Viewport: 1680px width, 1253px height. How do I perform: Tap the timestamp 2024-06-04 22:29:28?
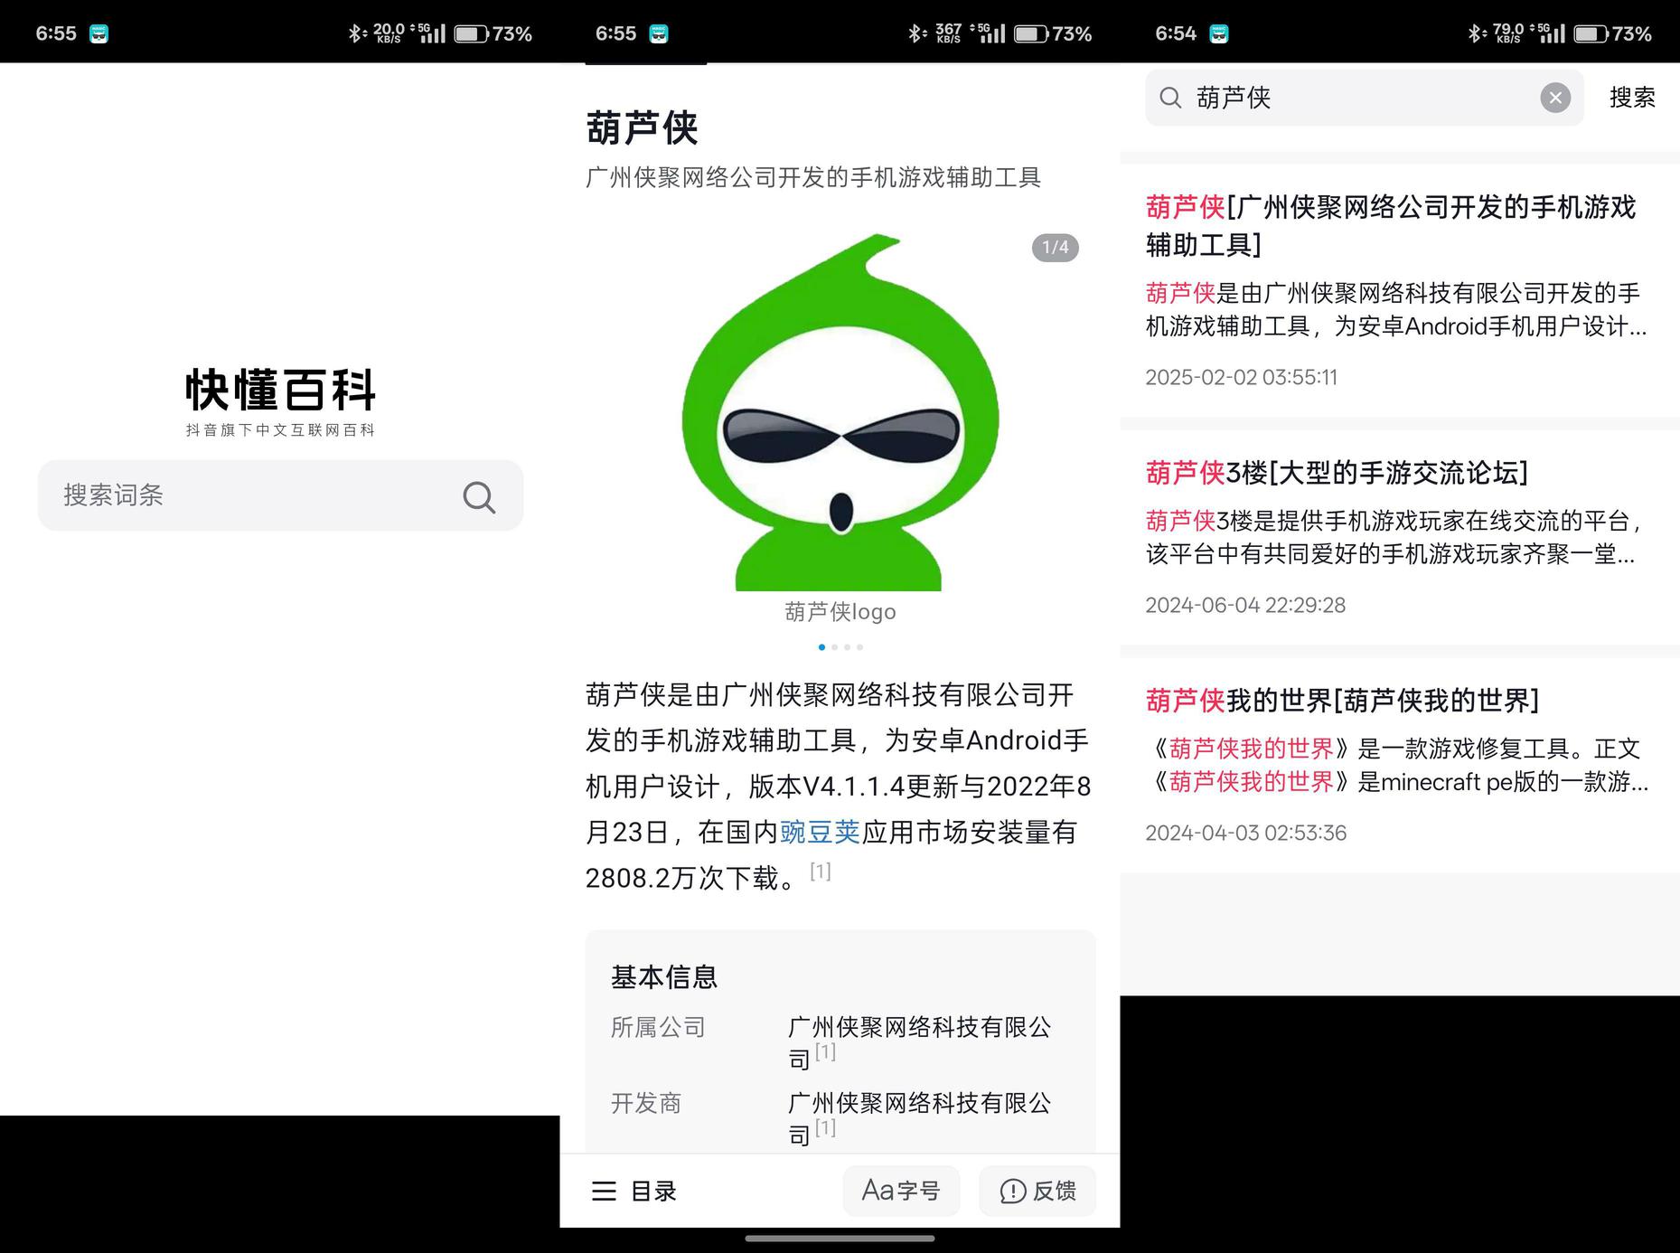[1245, 605]
